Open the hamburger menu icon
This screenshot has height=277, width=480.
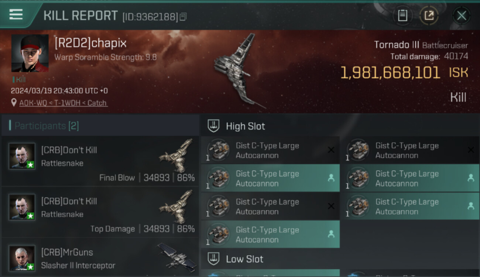pyautogui.click(x=16, y=15)
